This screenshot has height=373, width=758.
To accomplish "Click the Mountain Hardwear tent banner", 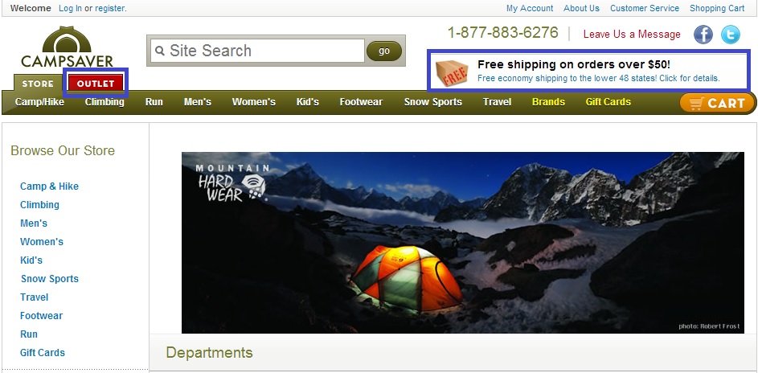I will tap(463, 243).
